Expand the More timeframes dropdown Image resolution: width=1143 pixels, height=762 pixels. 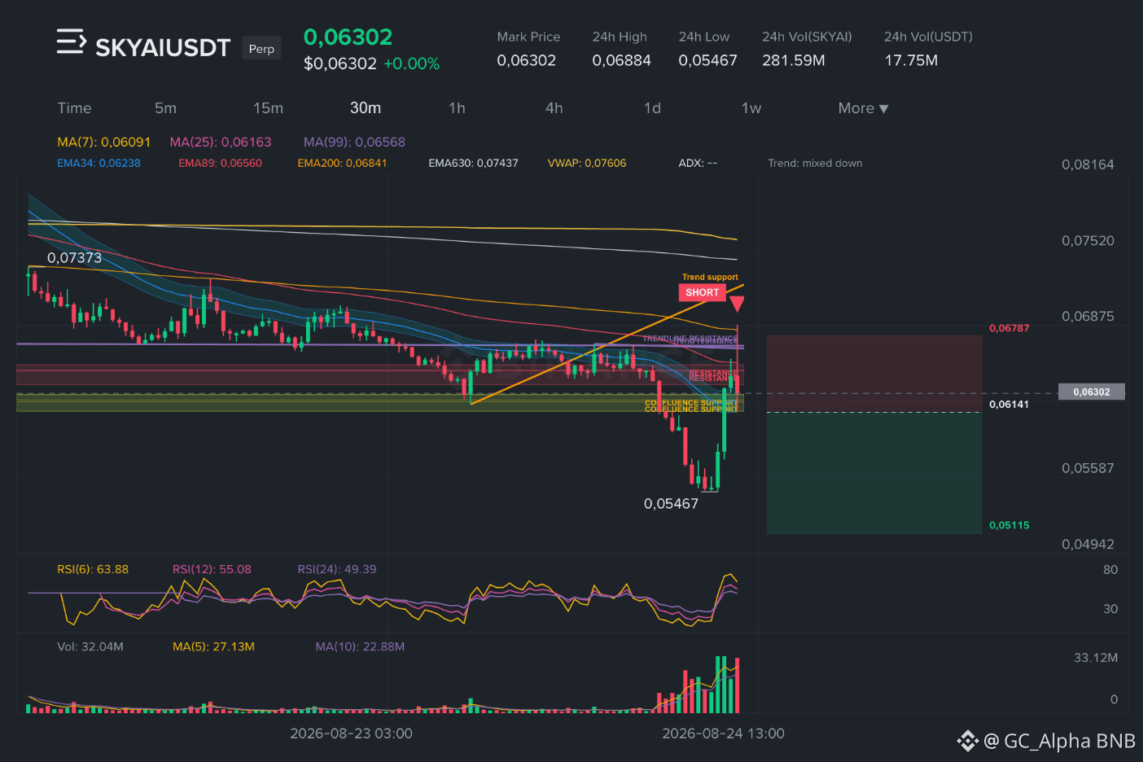(x=863, y=108)
